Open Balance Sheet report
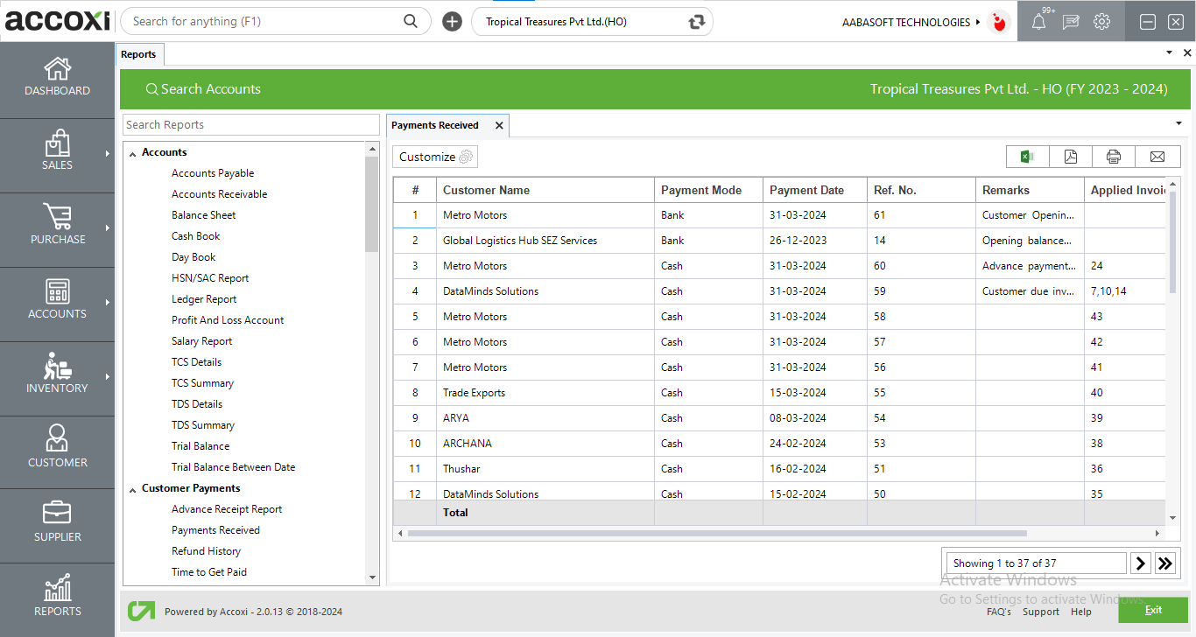 click(x=203, y=215)
